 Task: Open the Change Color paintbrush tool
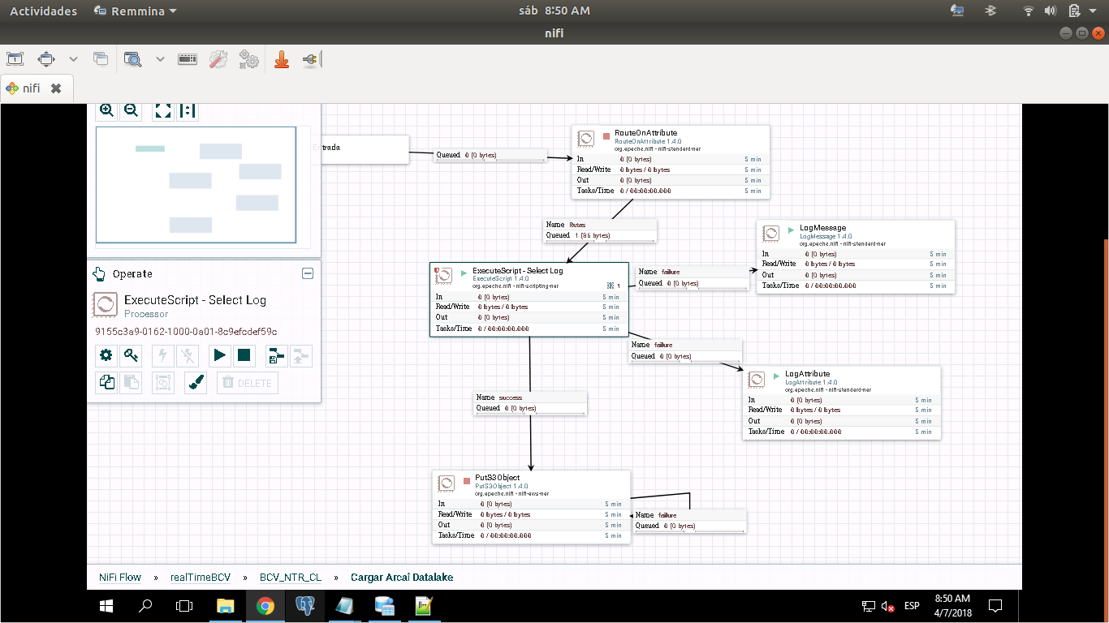point(196,383)
